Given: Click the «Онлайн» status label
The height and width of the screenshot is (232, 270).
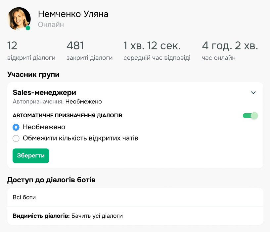Looking at the screenshot, I should (x=51, y=24).
